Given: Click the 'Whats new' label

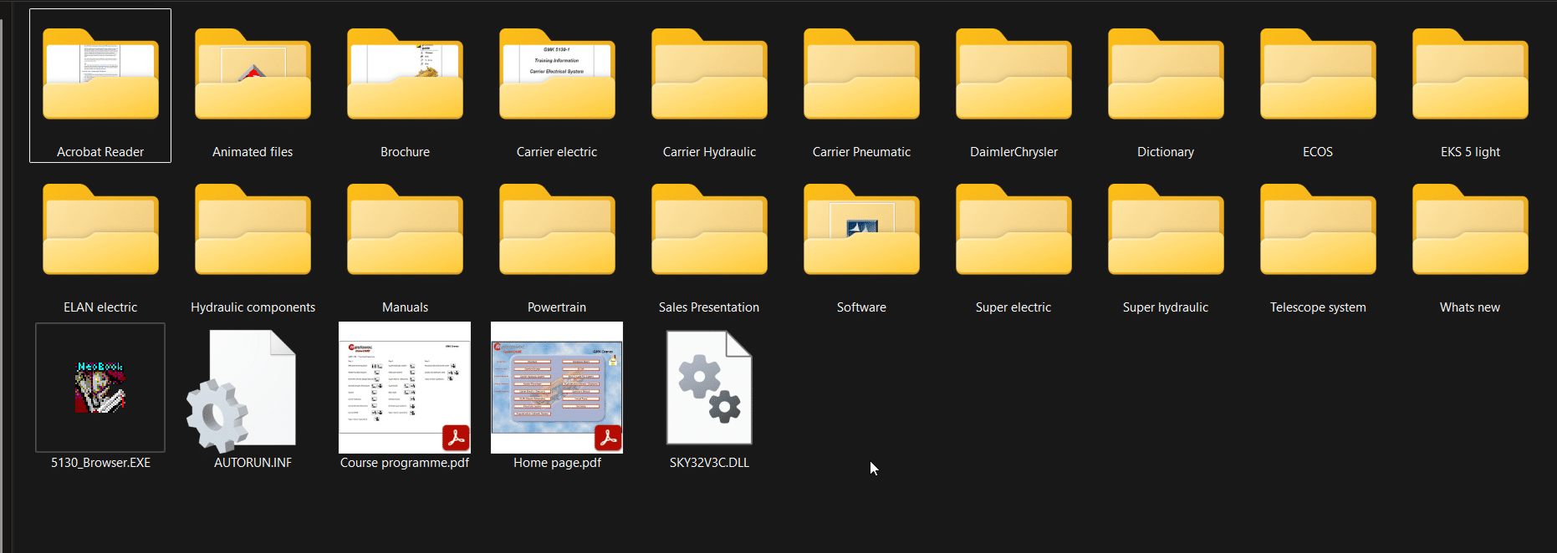Looking at the screenshot, I should [1470, 307].
